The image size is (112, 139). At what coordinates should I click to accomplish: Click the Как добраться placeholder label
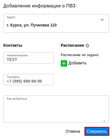click(17, 99)
